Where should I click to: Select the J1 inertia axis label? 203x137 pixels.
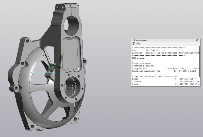click(x=55, y=64)
